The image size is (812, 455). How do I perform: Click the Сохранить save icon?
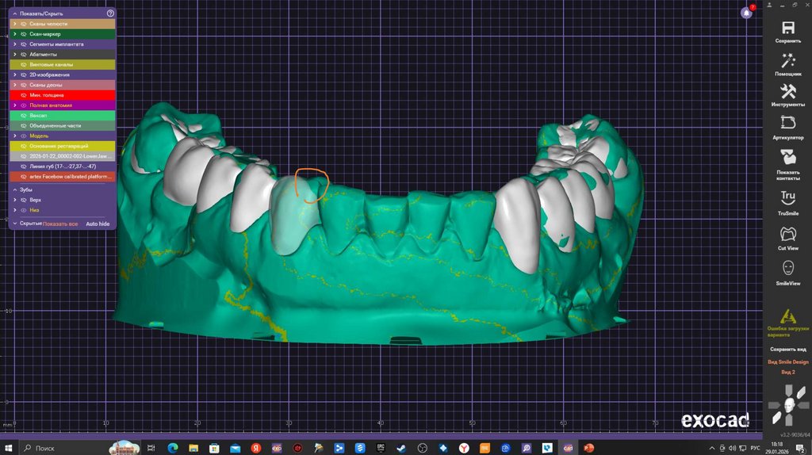tap(787, 28)
